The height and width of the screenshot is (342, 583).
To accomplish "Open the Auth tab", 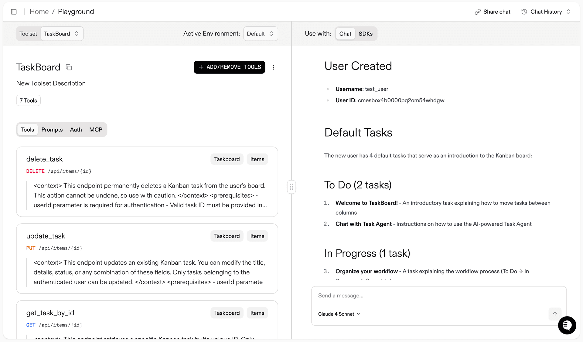I will pos(76,130).
